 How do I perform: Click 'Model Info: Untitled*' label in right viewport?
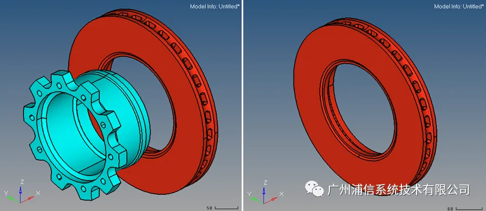click(459, 6)
